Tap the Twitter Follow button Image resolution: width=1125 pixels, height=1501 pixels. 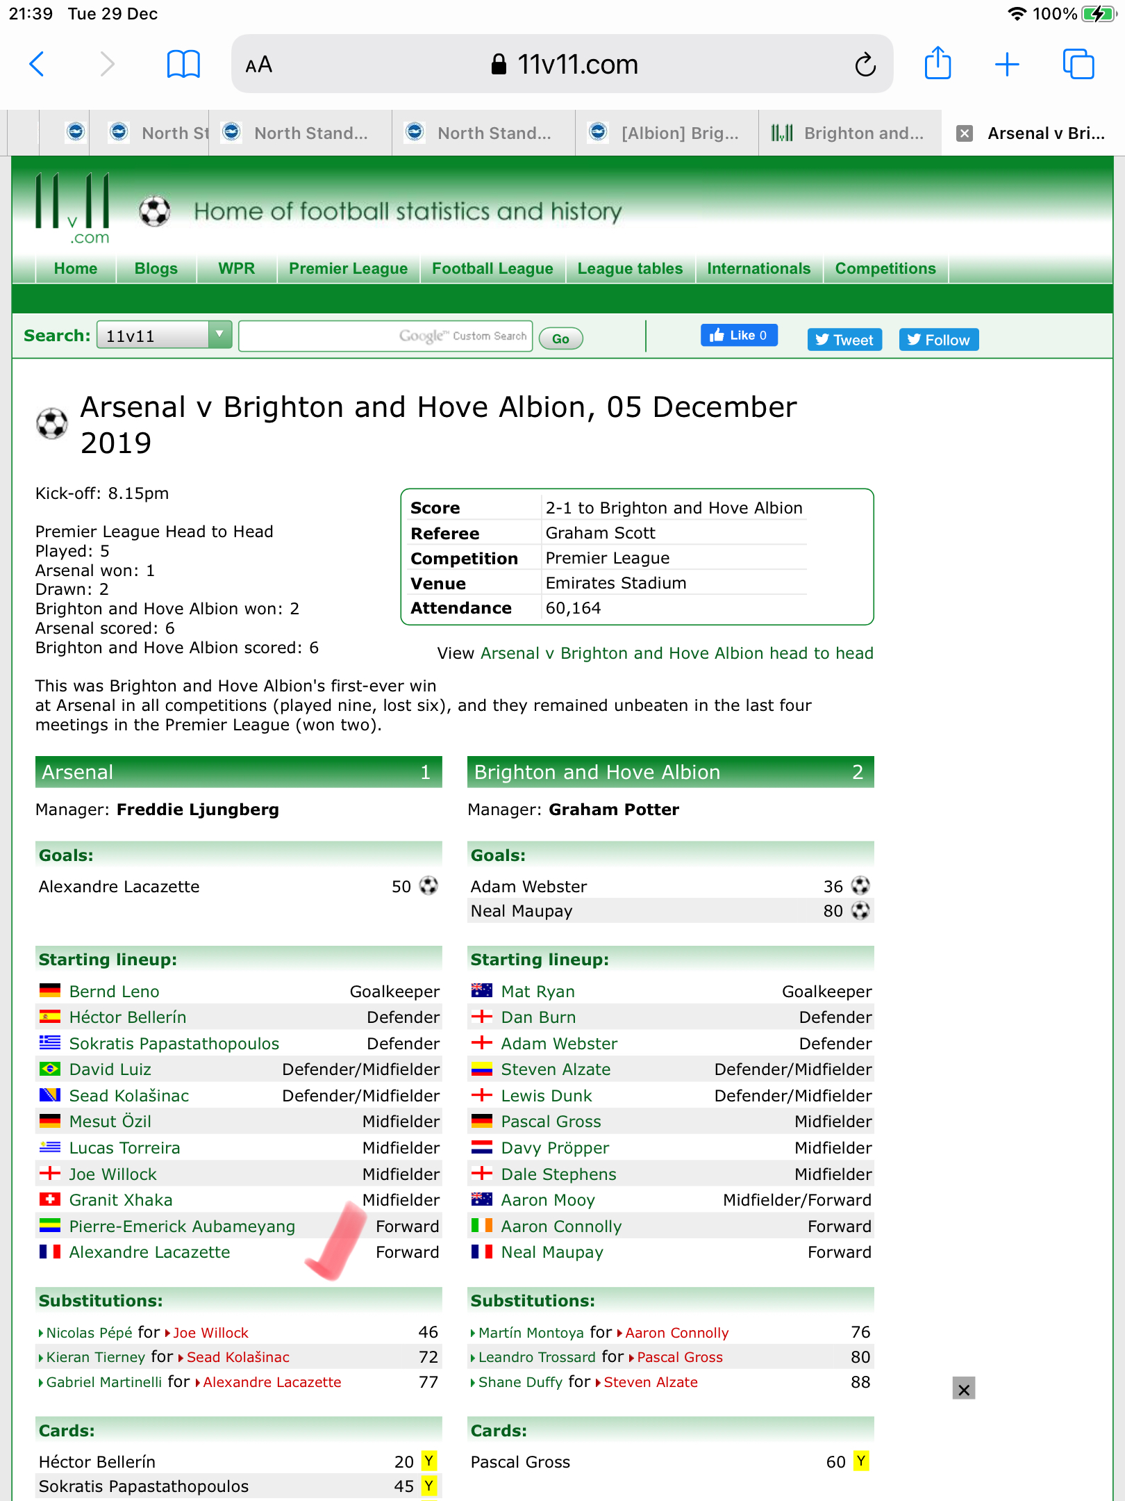click(x=939, y=340)
